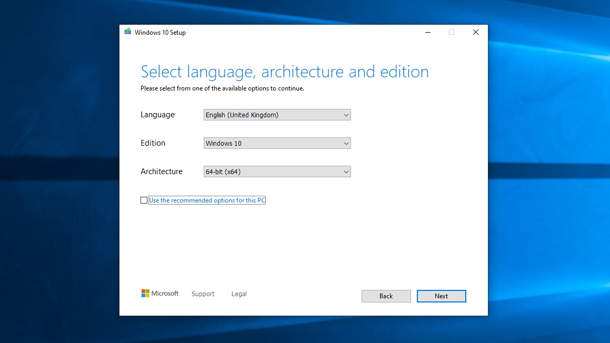Open the Legal link

tap(238, 294)
